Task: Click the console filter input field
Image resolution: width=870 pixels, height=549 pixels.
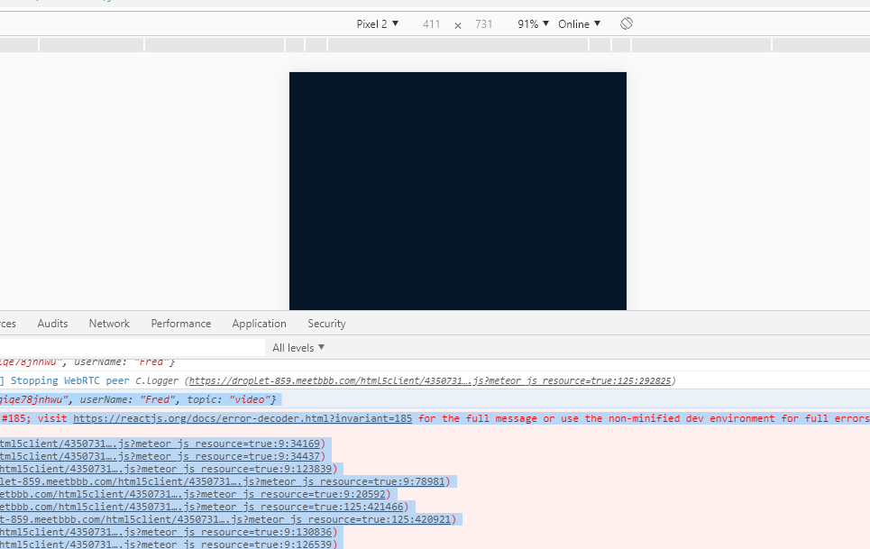Action: click(135, 347)
